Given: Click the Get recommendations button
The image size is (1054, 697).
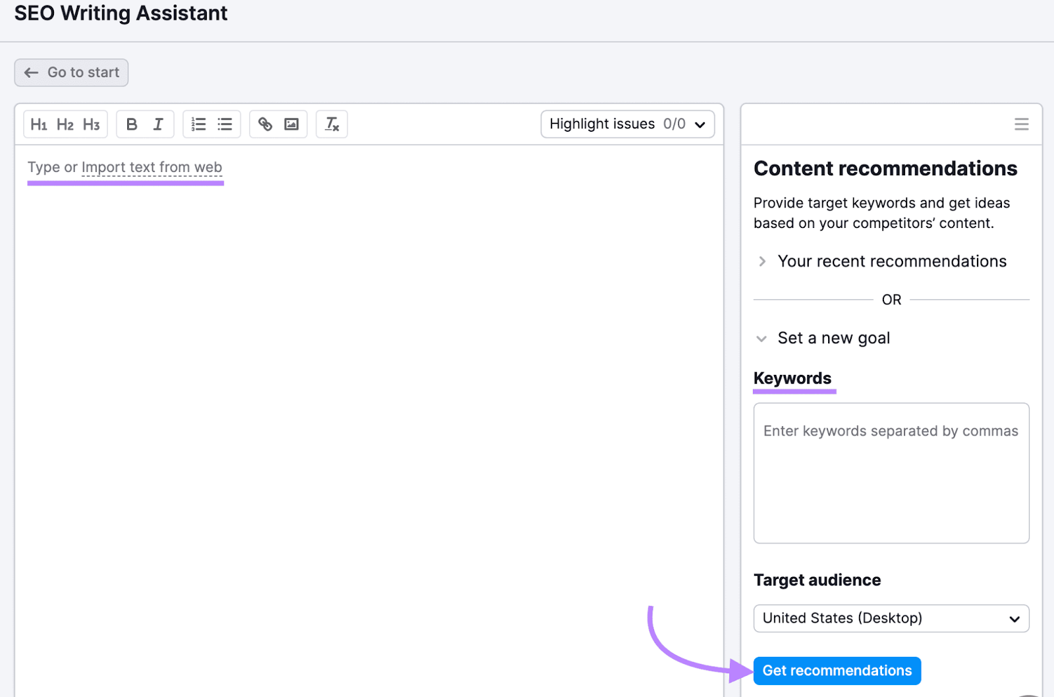Looking at the screenshot, I should [837, 670].
